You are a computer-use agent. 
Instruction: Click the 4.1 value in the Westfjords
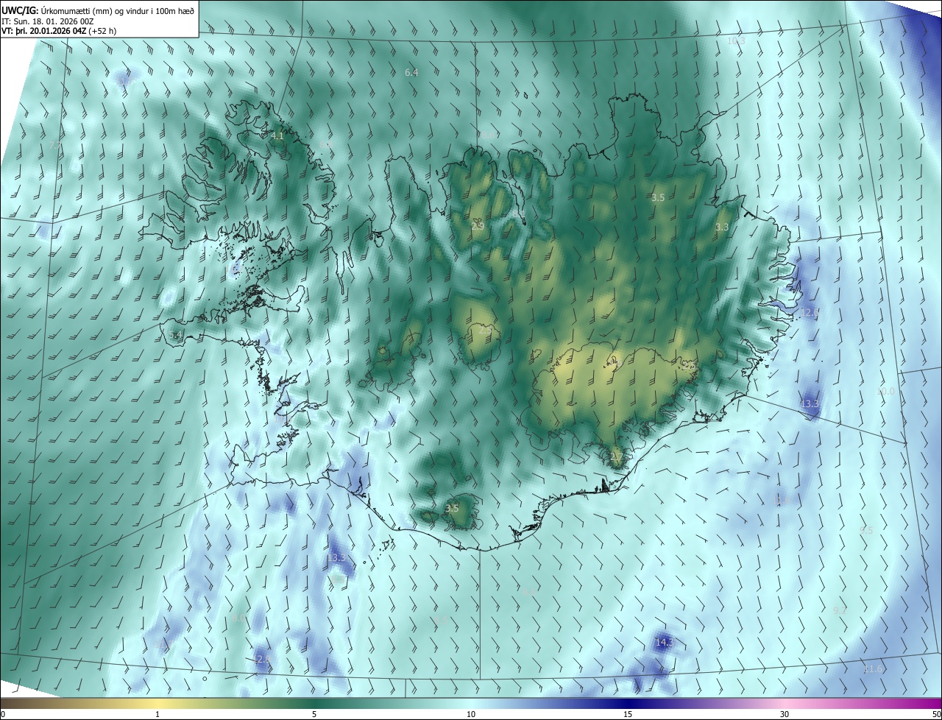tap(277, 135)
